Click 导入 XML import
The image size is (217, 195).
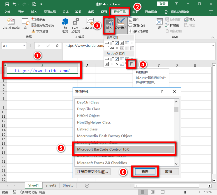190,19
